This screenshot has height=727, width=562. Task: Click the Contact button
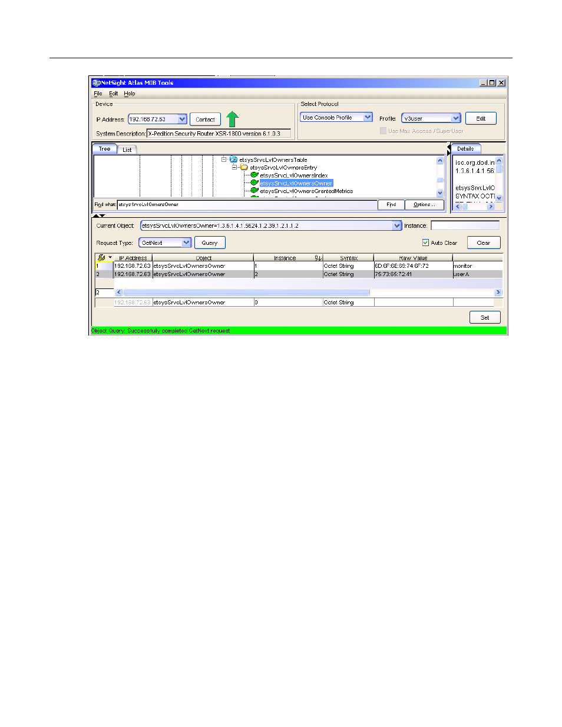(205, 119)
